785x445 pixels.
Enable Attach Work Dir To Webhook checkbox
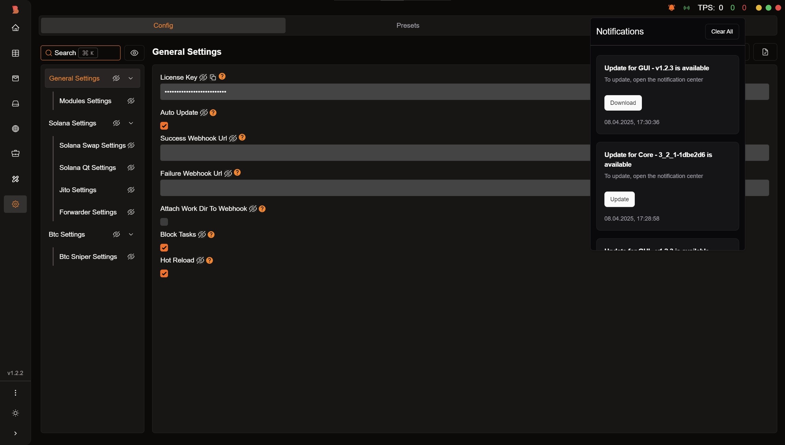pos(164,222)
